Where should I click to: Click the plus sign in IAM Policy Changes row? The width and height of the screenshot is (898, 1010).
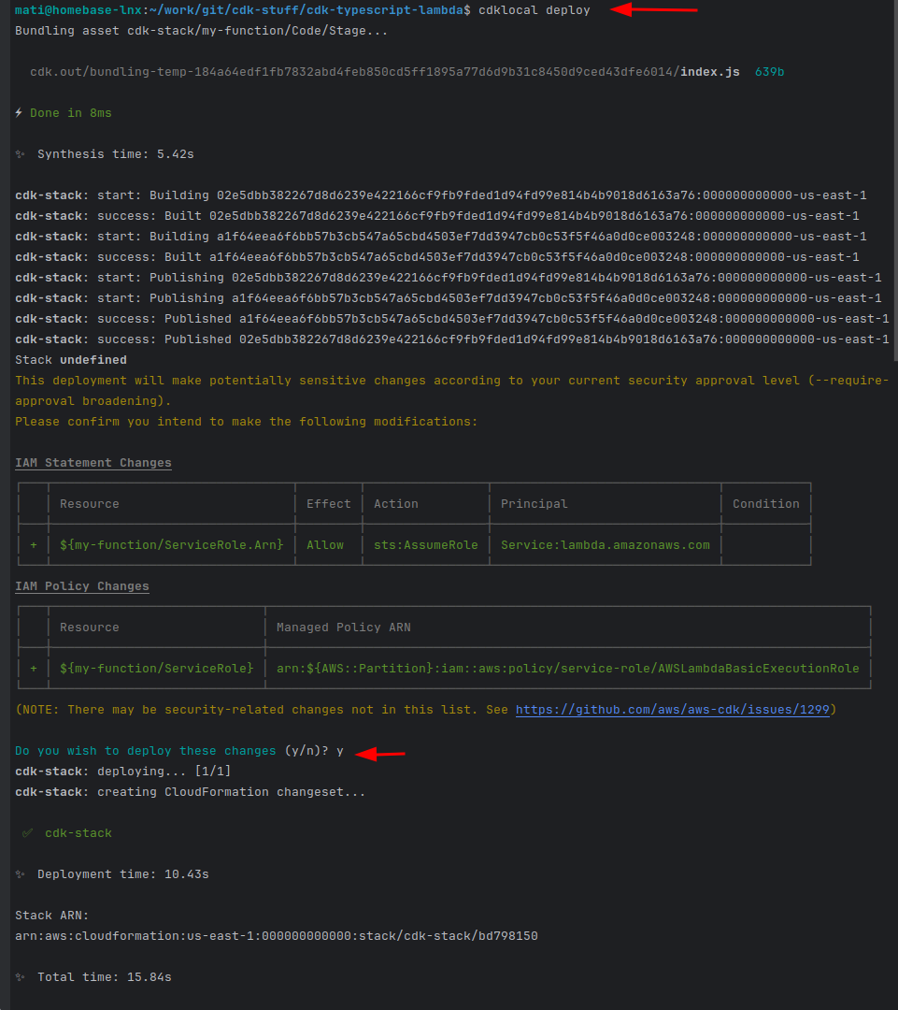pos(34,669)
